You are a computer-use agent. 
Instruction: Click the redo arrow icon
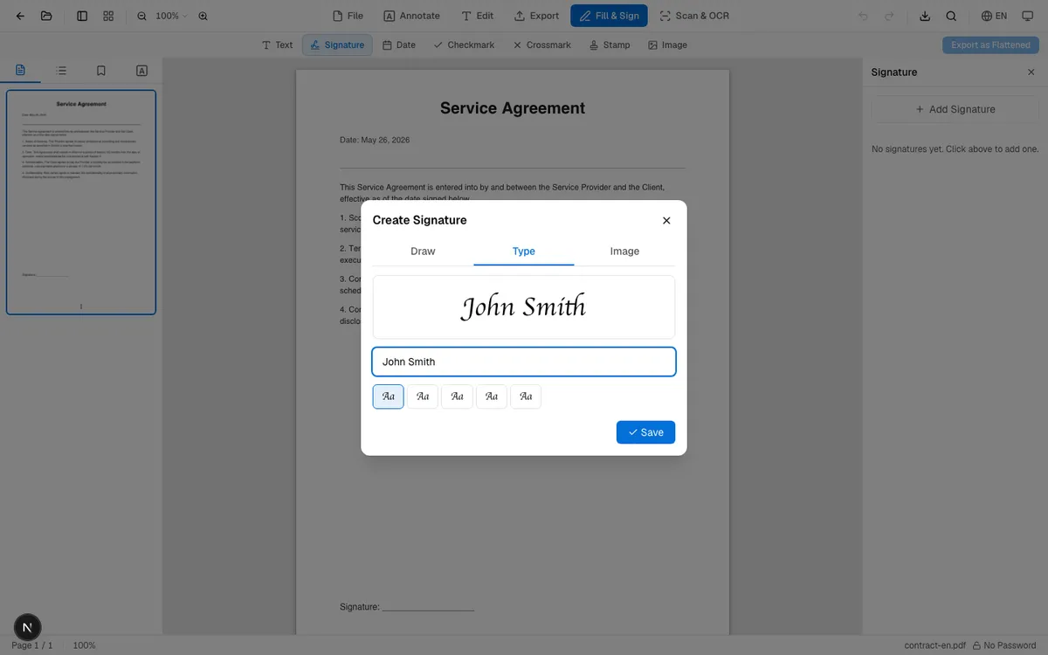tap(889, 16)
